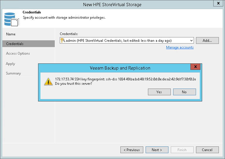The width and height of the screenshot is (225, 159).
Task: Go back with the Previous button
Action: pyautogui.click(x=132, y=150)
